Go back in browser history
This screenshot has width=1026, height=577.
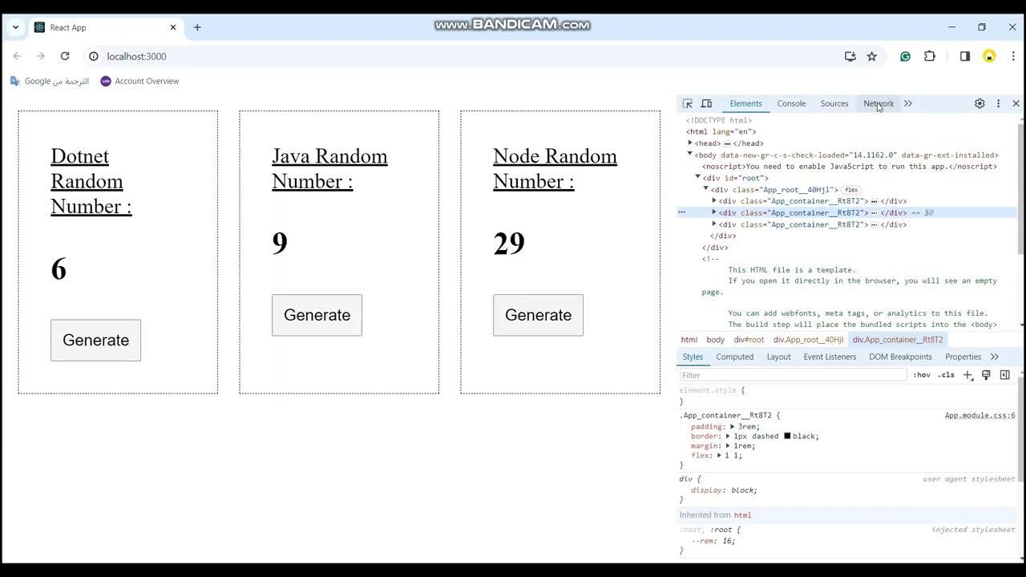tap(17, 56)
